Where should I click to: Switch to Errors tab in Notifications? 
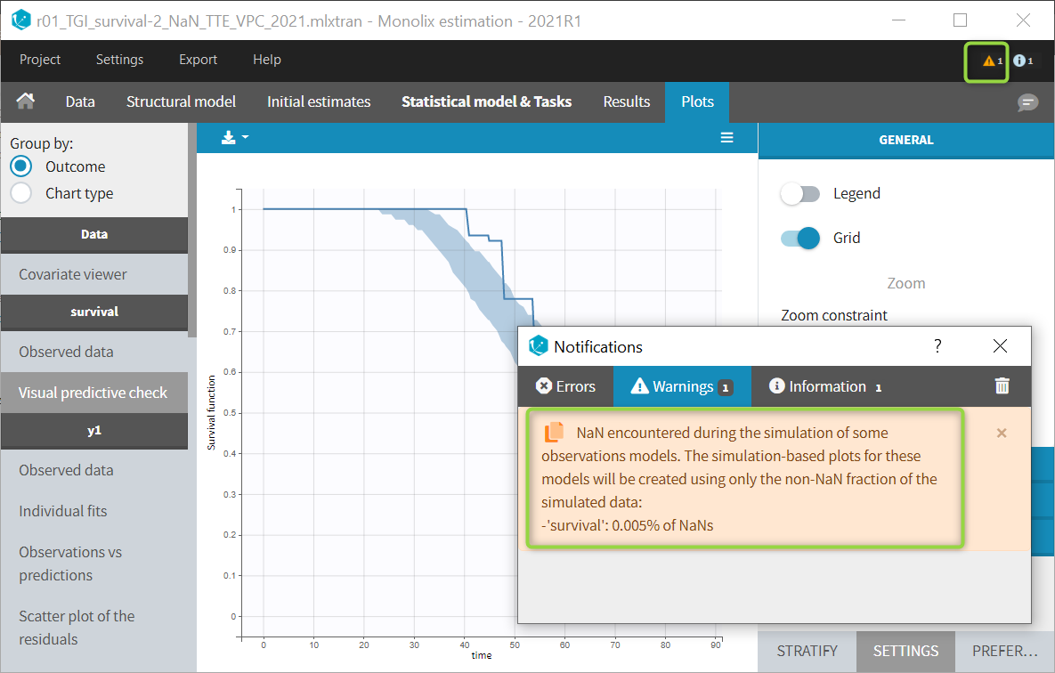pos(565,386)
